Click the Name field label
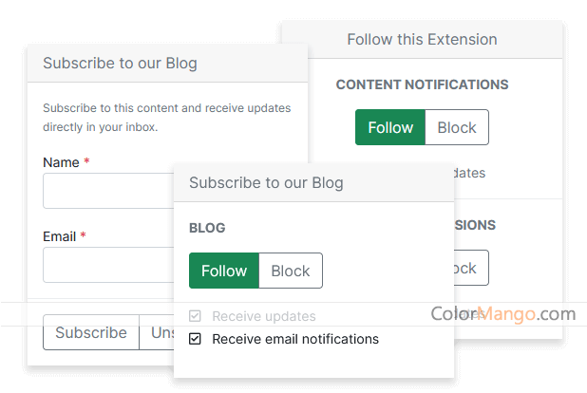Image resolution: width=587 pixels, height=393 pixels. click(x=61, y=162)
